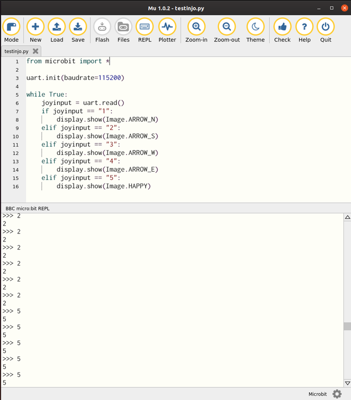Place cursor on 'from microbit import *' line
Screen dimensions: 351x400
click(68, 61)
